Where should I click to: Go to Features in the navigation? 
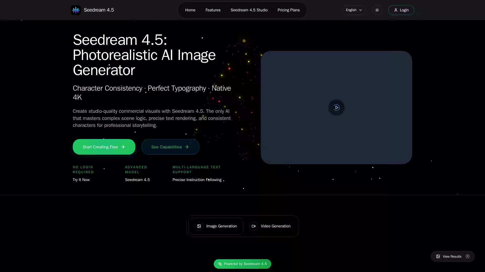pos(213,10)
